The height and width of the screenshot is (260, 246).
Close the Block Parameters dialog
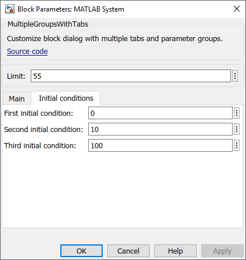237,9
